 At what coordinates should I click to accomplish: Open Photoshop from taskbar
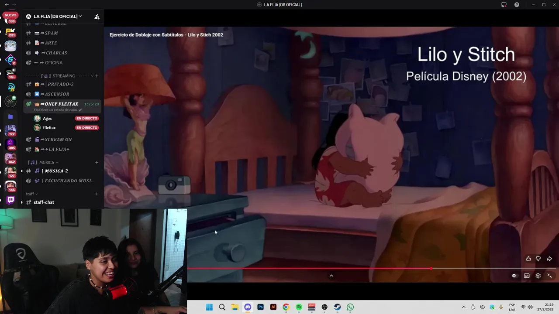pyautogui.click(x=260, y=307)
